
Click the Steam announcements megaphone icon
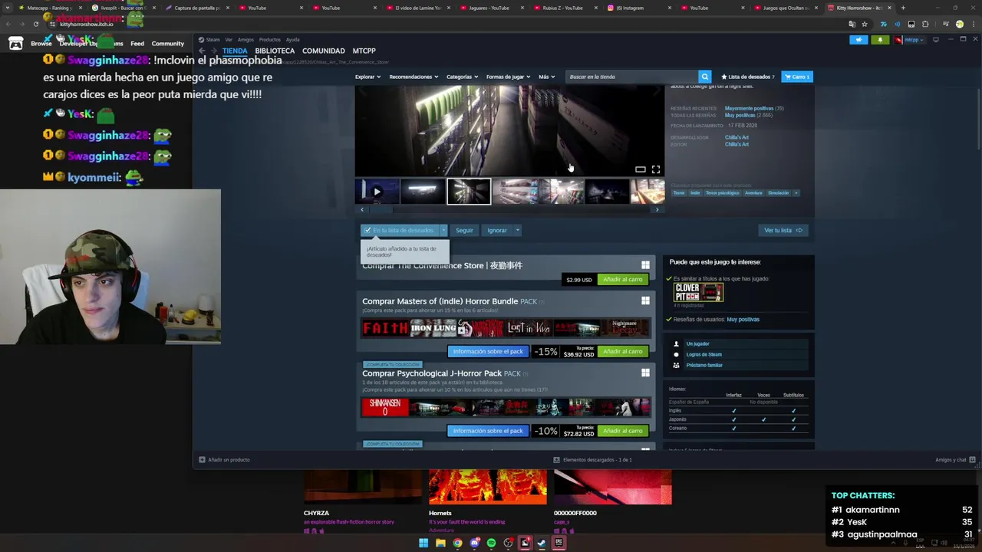858,40
